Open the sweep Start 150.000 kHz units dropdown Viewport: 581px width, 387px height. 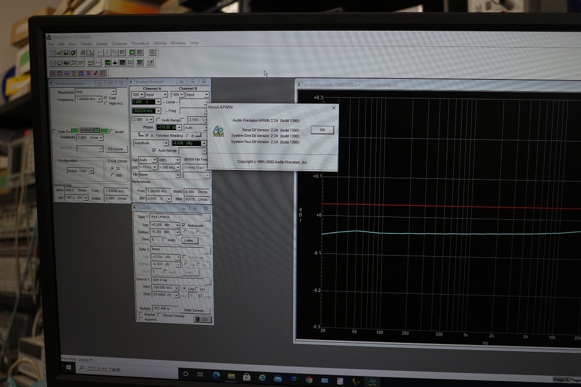176,288
